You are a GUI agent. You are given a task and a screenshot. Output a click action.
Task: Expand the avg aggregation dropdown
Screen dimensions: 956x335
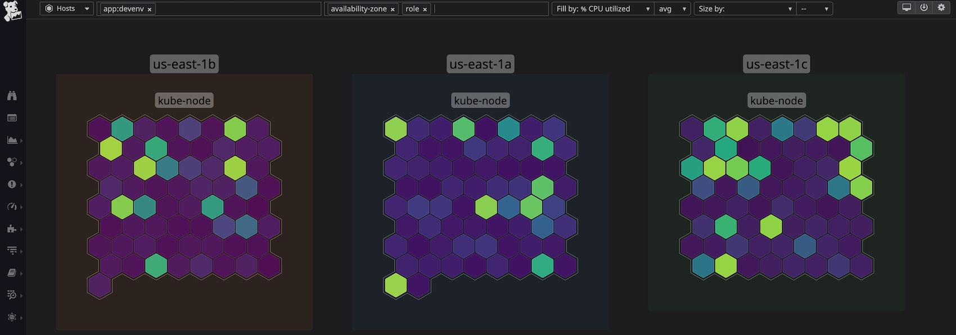pyautogui.click(x=672, y=9)
